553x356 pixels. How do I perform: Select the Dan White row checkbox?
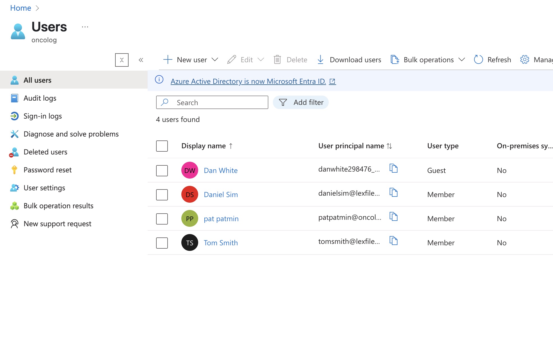[162, 170]
